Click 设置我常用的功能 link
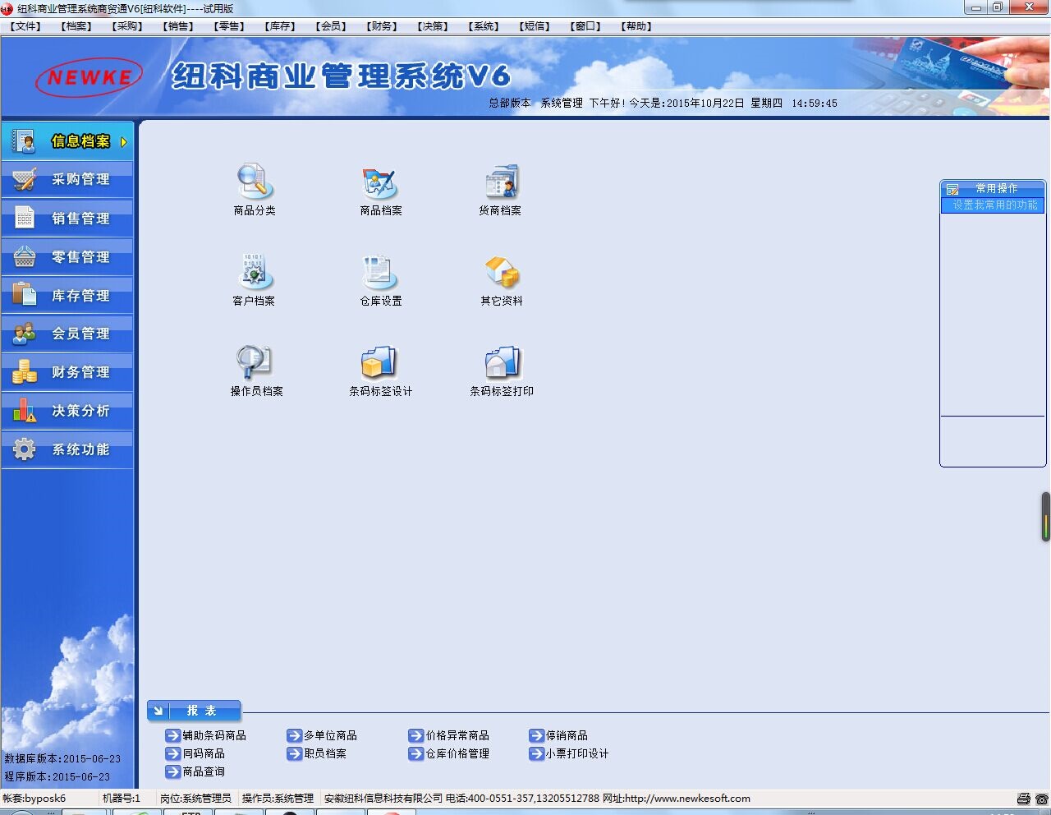 (994, 205)
